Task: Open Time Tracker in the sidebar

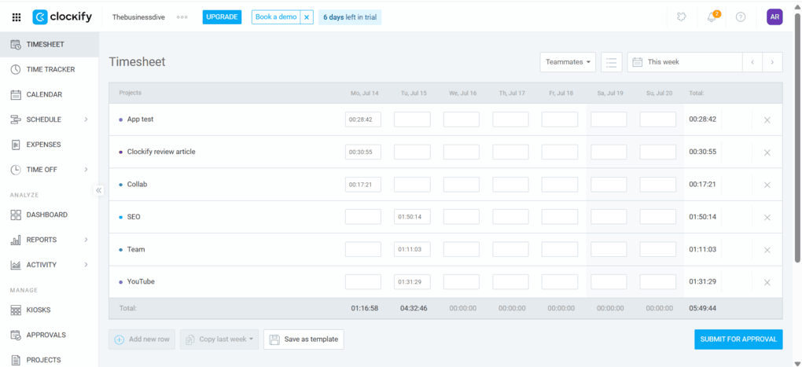Action: coord(49,69)
